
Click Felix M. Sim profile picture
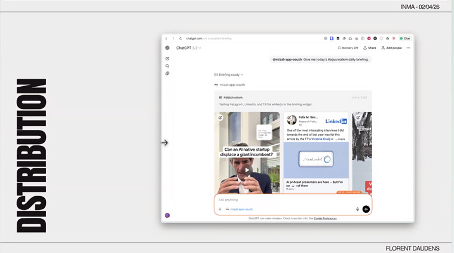point(292,120)
